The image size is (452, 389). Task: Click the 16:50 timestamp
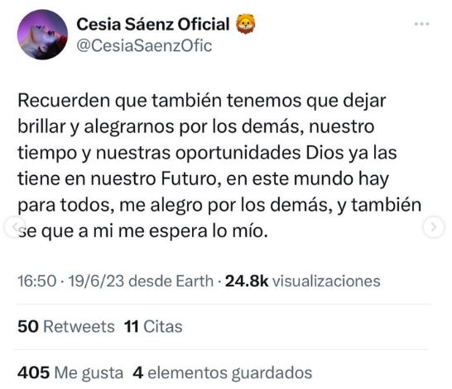pos(37,281)
